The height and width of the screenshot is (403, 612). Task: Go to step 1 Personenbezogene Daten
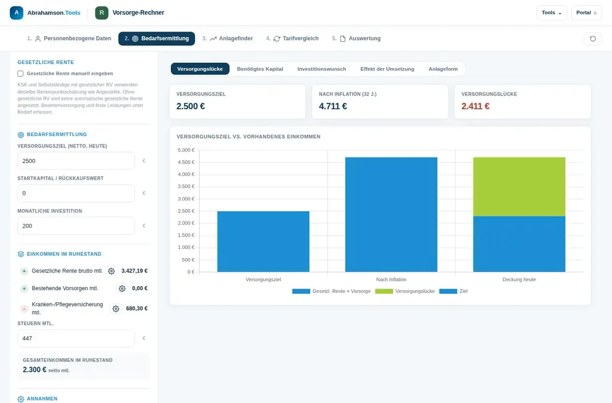69,39
